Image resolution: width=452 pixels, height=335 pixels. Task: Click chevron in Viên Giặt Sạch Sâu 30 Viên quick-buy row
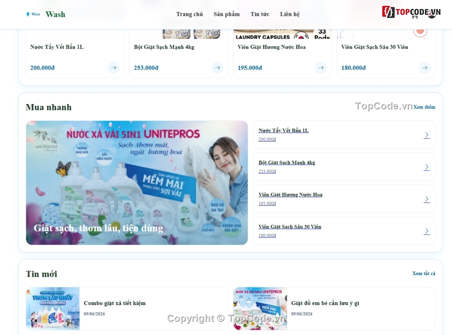click(x=427, y=231)
